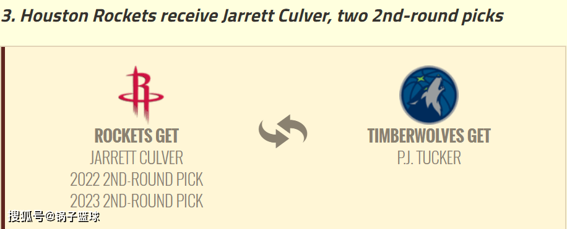Click the Houston Rockets logo
Image resolution: width=567 pixels, height=229 pixels.
tap(141, 94)
